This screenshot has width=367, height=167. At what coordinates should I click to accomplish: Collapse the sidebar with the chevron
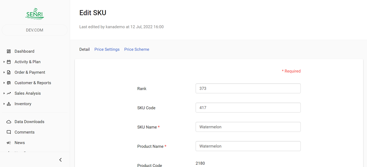(60, 160)
